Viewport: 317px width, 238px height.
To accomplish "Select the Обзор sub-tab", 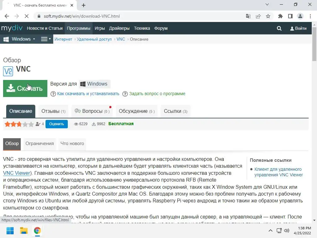I will [12, 144].
